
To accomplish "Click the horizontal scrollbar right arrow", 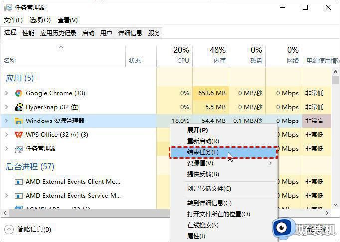I will tap(327, 213).
